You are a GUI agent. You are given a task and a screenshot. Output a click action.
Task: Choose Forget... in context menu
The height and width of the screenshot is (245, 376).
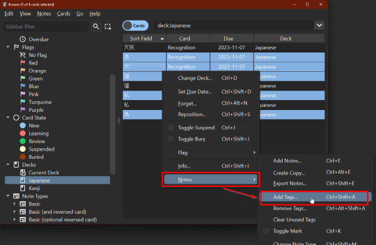[x=211, y=103]
